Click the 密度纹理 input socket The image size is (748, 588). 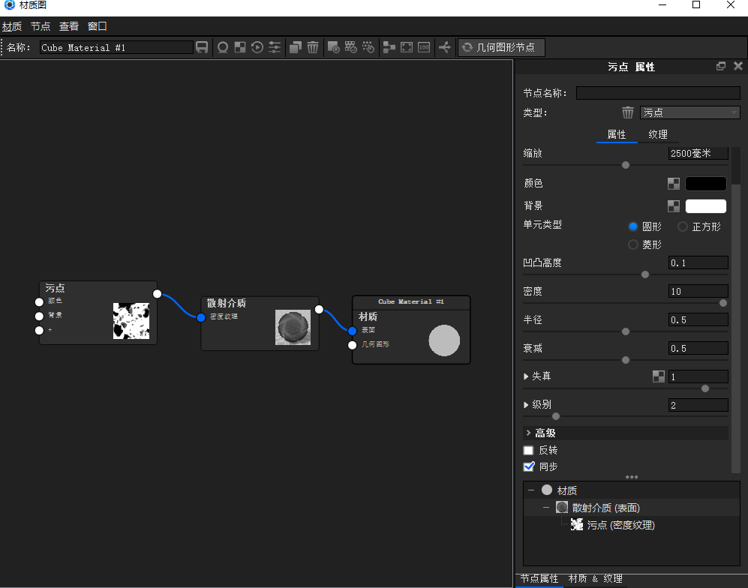(x=201, y=317)
